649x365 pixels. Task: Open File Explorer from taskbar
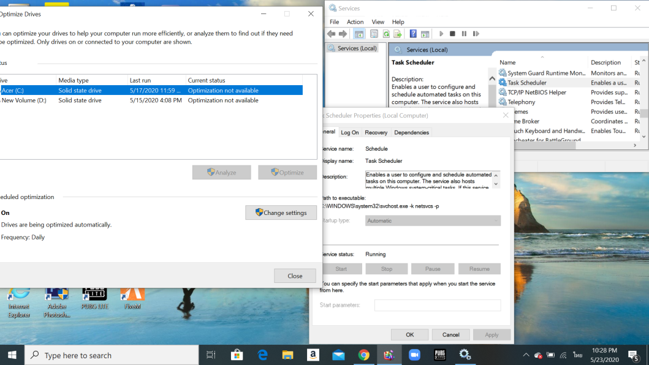tap(287, 355)
